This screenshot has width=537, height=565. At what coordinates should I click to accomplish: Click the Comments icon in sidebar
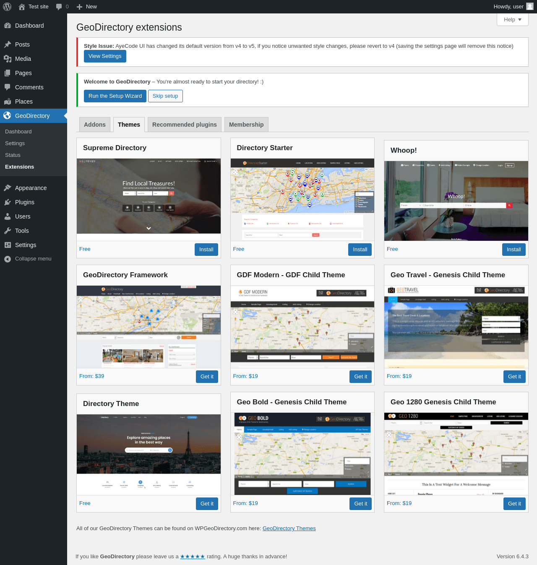click(8, 87)
